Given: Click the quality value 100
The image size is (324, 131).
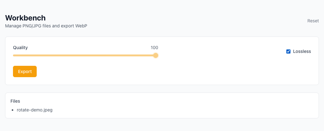Looking at the screenshot, I should (154, 48).
